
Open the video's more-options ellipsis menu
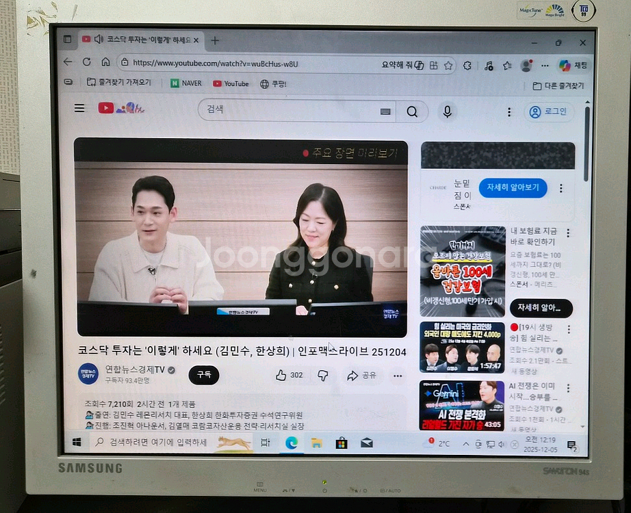click(x=397, y=376)
